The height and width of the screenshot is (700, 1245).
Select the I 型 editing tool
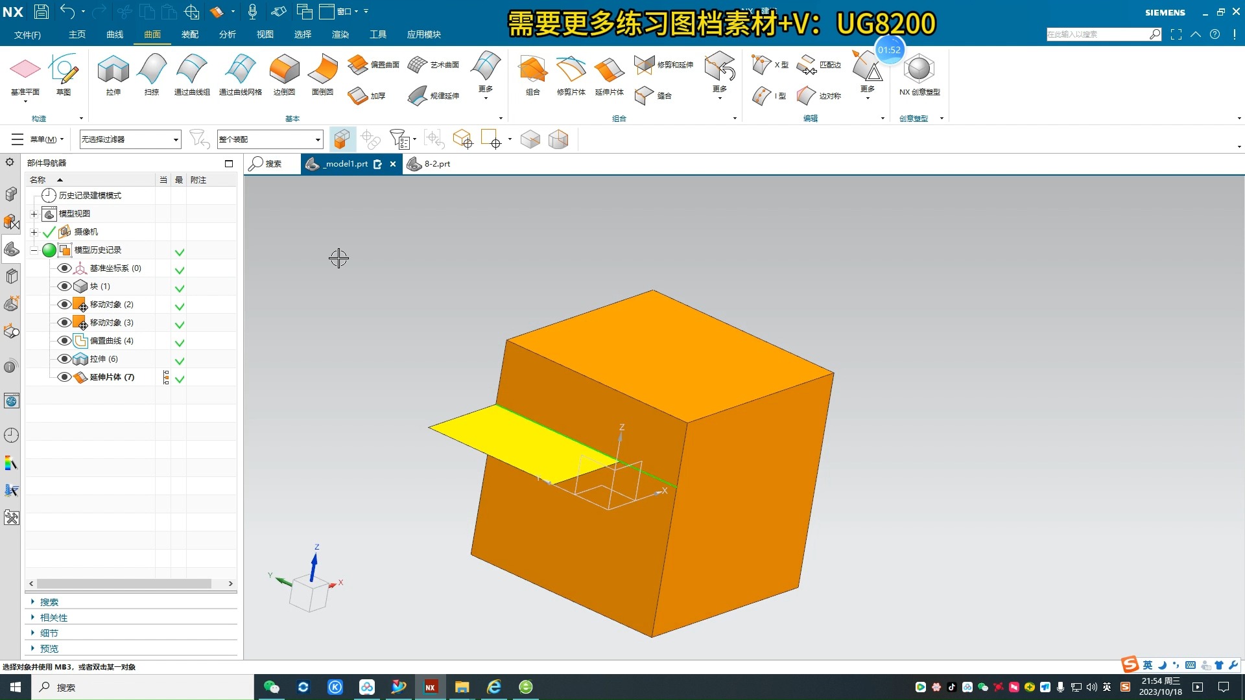[x=769, y=96]
